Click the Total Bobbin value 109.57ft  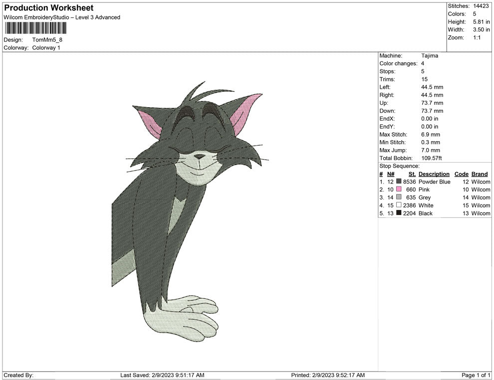coord(432,158)
